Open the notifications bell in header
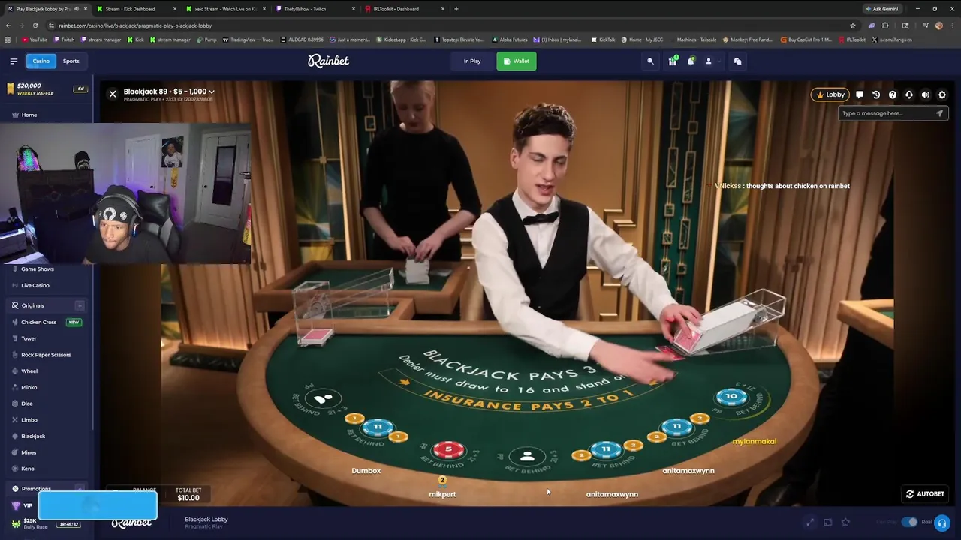This screenshot has width=961, height=540. [x=691, y=61]
